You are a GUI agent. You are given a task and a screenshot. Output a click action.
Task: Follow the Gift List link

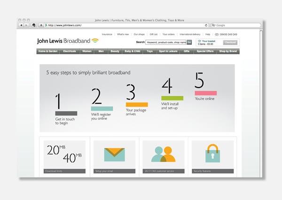154,34
